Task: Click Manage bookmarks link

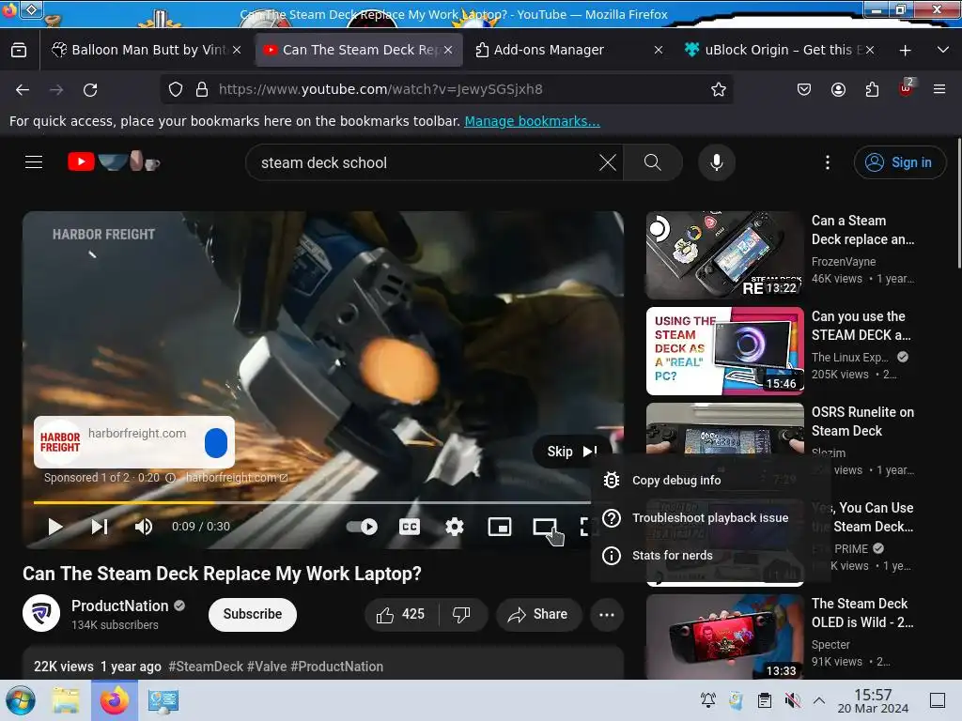Action: coord(532,121)
